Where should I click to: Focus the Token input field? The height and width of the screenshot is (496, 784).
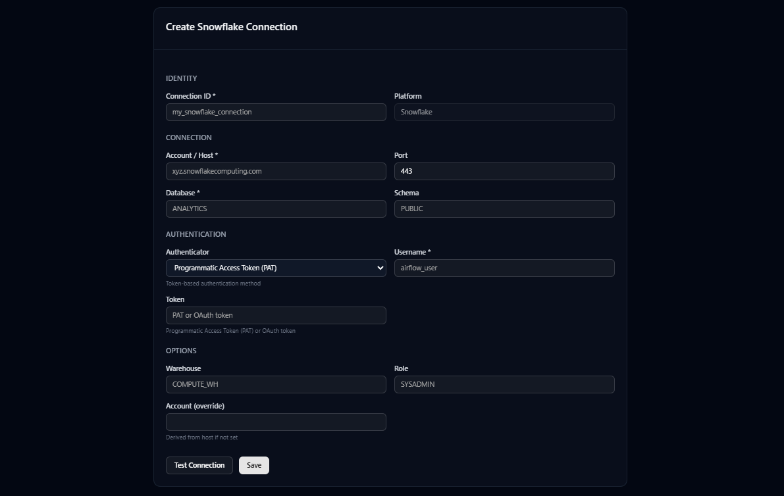point(276,315)
